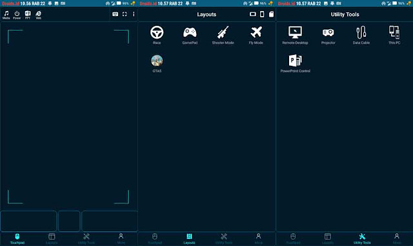Click the touchpad's left mouse button area

[x=28, y=221]
